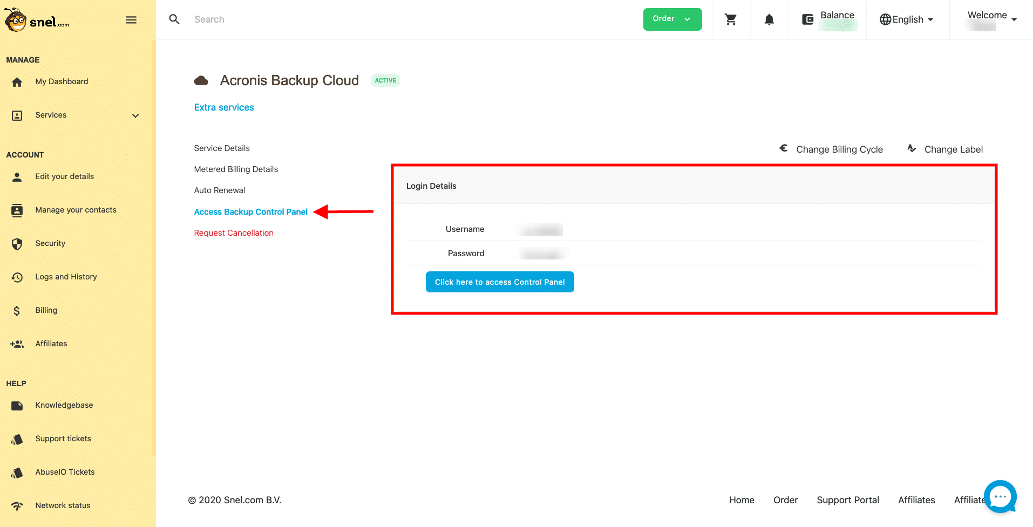Open footer Support Portal link
This screenshot has height=527, width=1033.
[x=848, y=500]
